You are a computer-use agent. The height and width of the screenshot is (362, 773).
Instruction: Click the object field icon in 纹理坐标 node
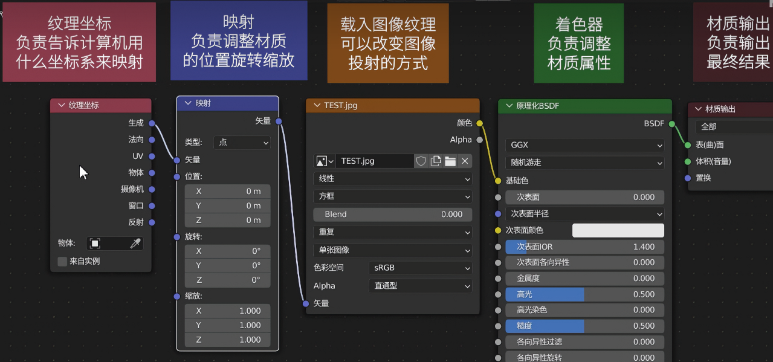point(95,244)
